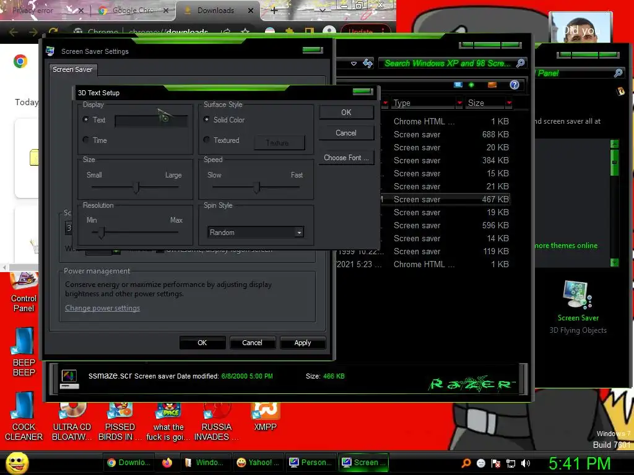Adjust the Resolution slider thumb
This screenshot has width=634, height=475.
tap(102, 233)
